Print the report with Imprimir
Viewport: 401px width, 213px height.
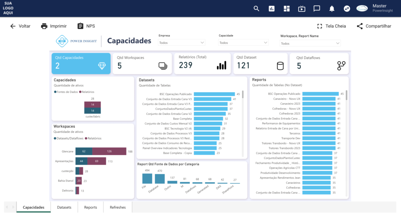tap(54, 26)
